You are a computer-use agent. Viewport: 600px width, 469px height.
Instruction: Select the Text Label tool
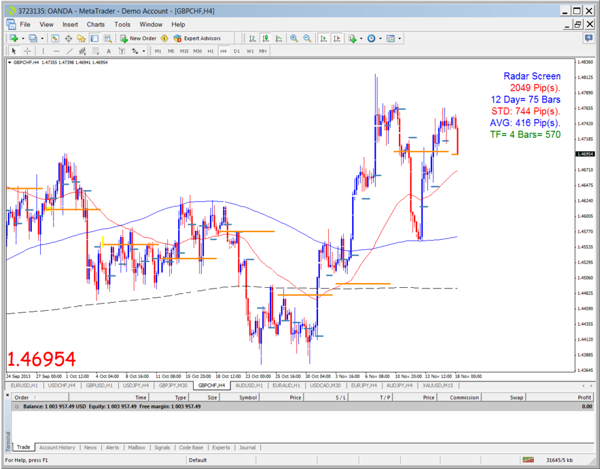pos(122,51)
